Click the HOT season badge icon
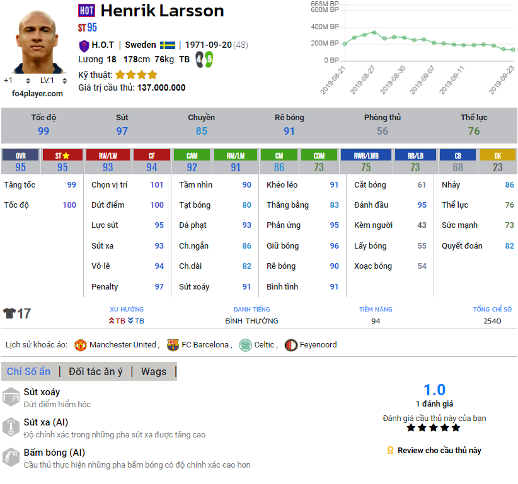The height and width of the screenshot is (484, 518). (x=86, y=10)
